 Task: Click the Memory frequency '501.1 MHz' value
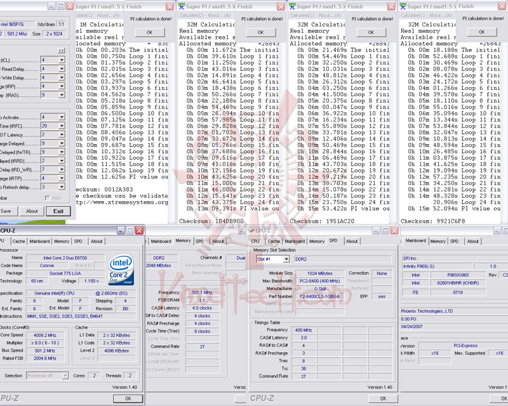tap(202, 292)
